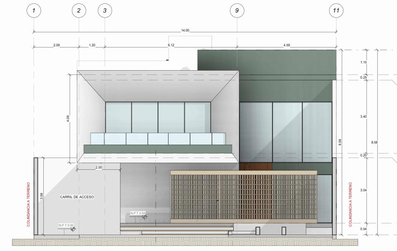
Task: Select grid bubble number 2
Action: (x=79, y=11)
